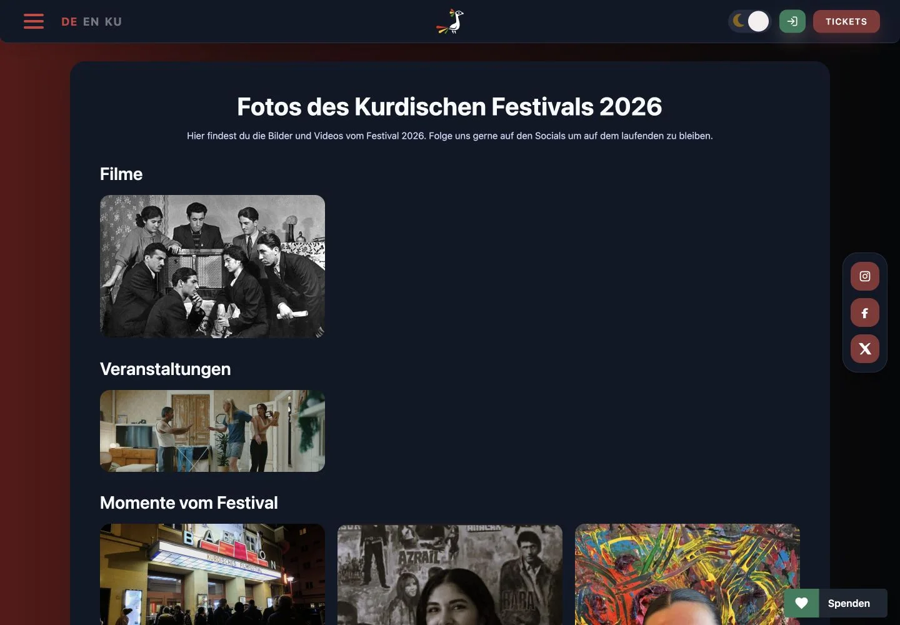Open the black-and-white Filme photo
This screenshot has width=900, height=625.
pyautogui.click(x=212, y=266)
